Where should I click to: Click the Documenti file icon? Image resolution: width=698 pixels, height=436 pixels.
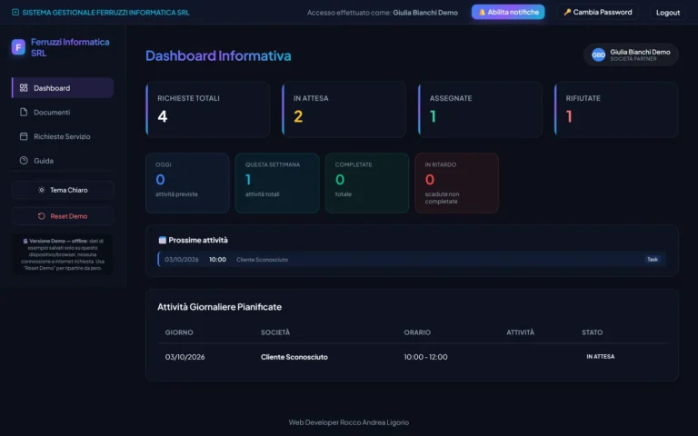[x=24, y=112]
